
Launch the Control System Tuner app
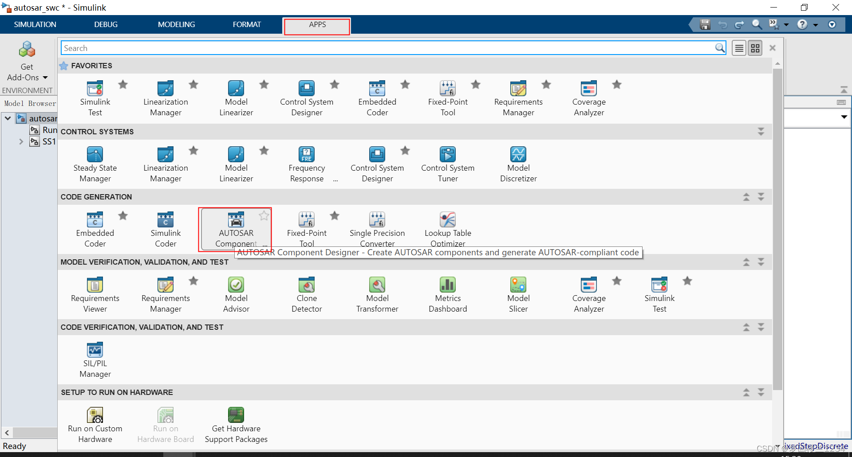pyautogui.click(x=448, y=164)
